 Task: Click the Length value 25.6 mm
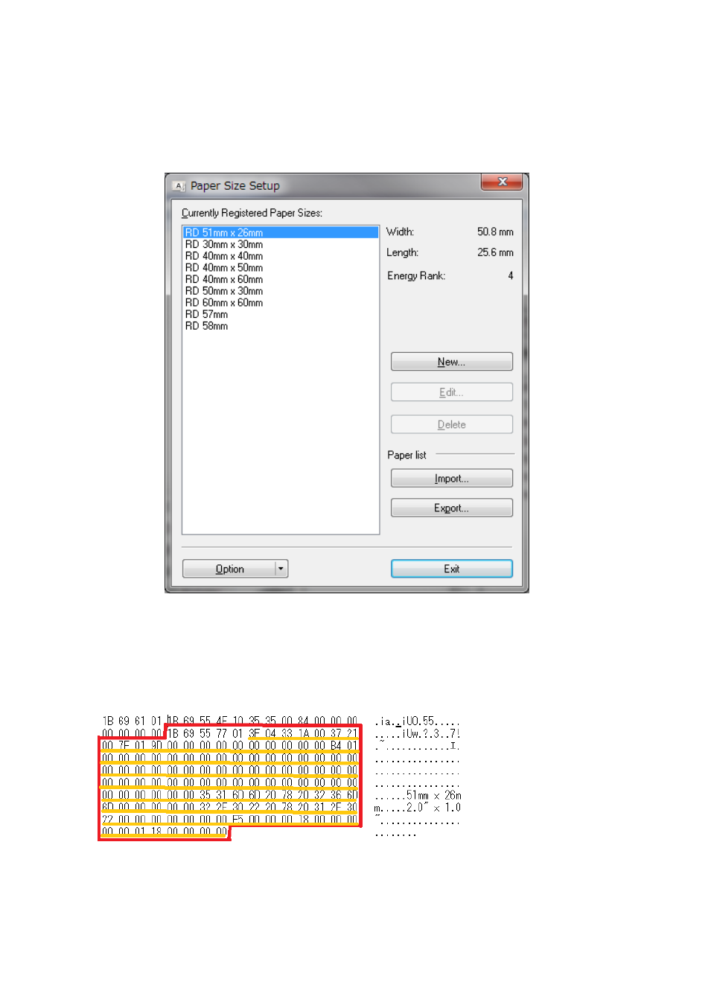495,253
